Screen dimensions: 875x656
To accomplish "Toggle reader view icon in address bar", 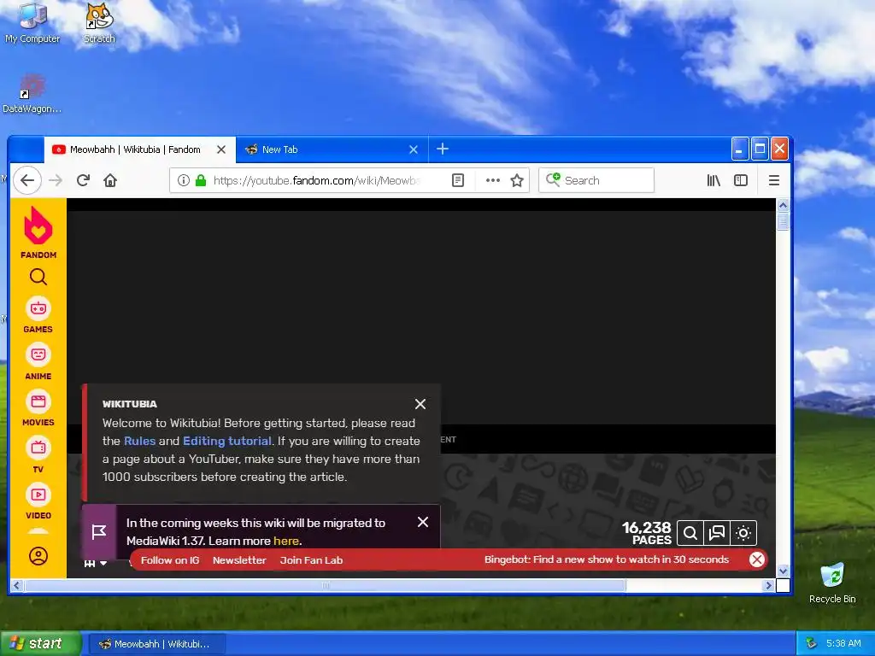I will [x=458, y=180].
